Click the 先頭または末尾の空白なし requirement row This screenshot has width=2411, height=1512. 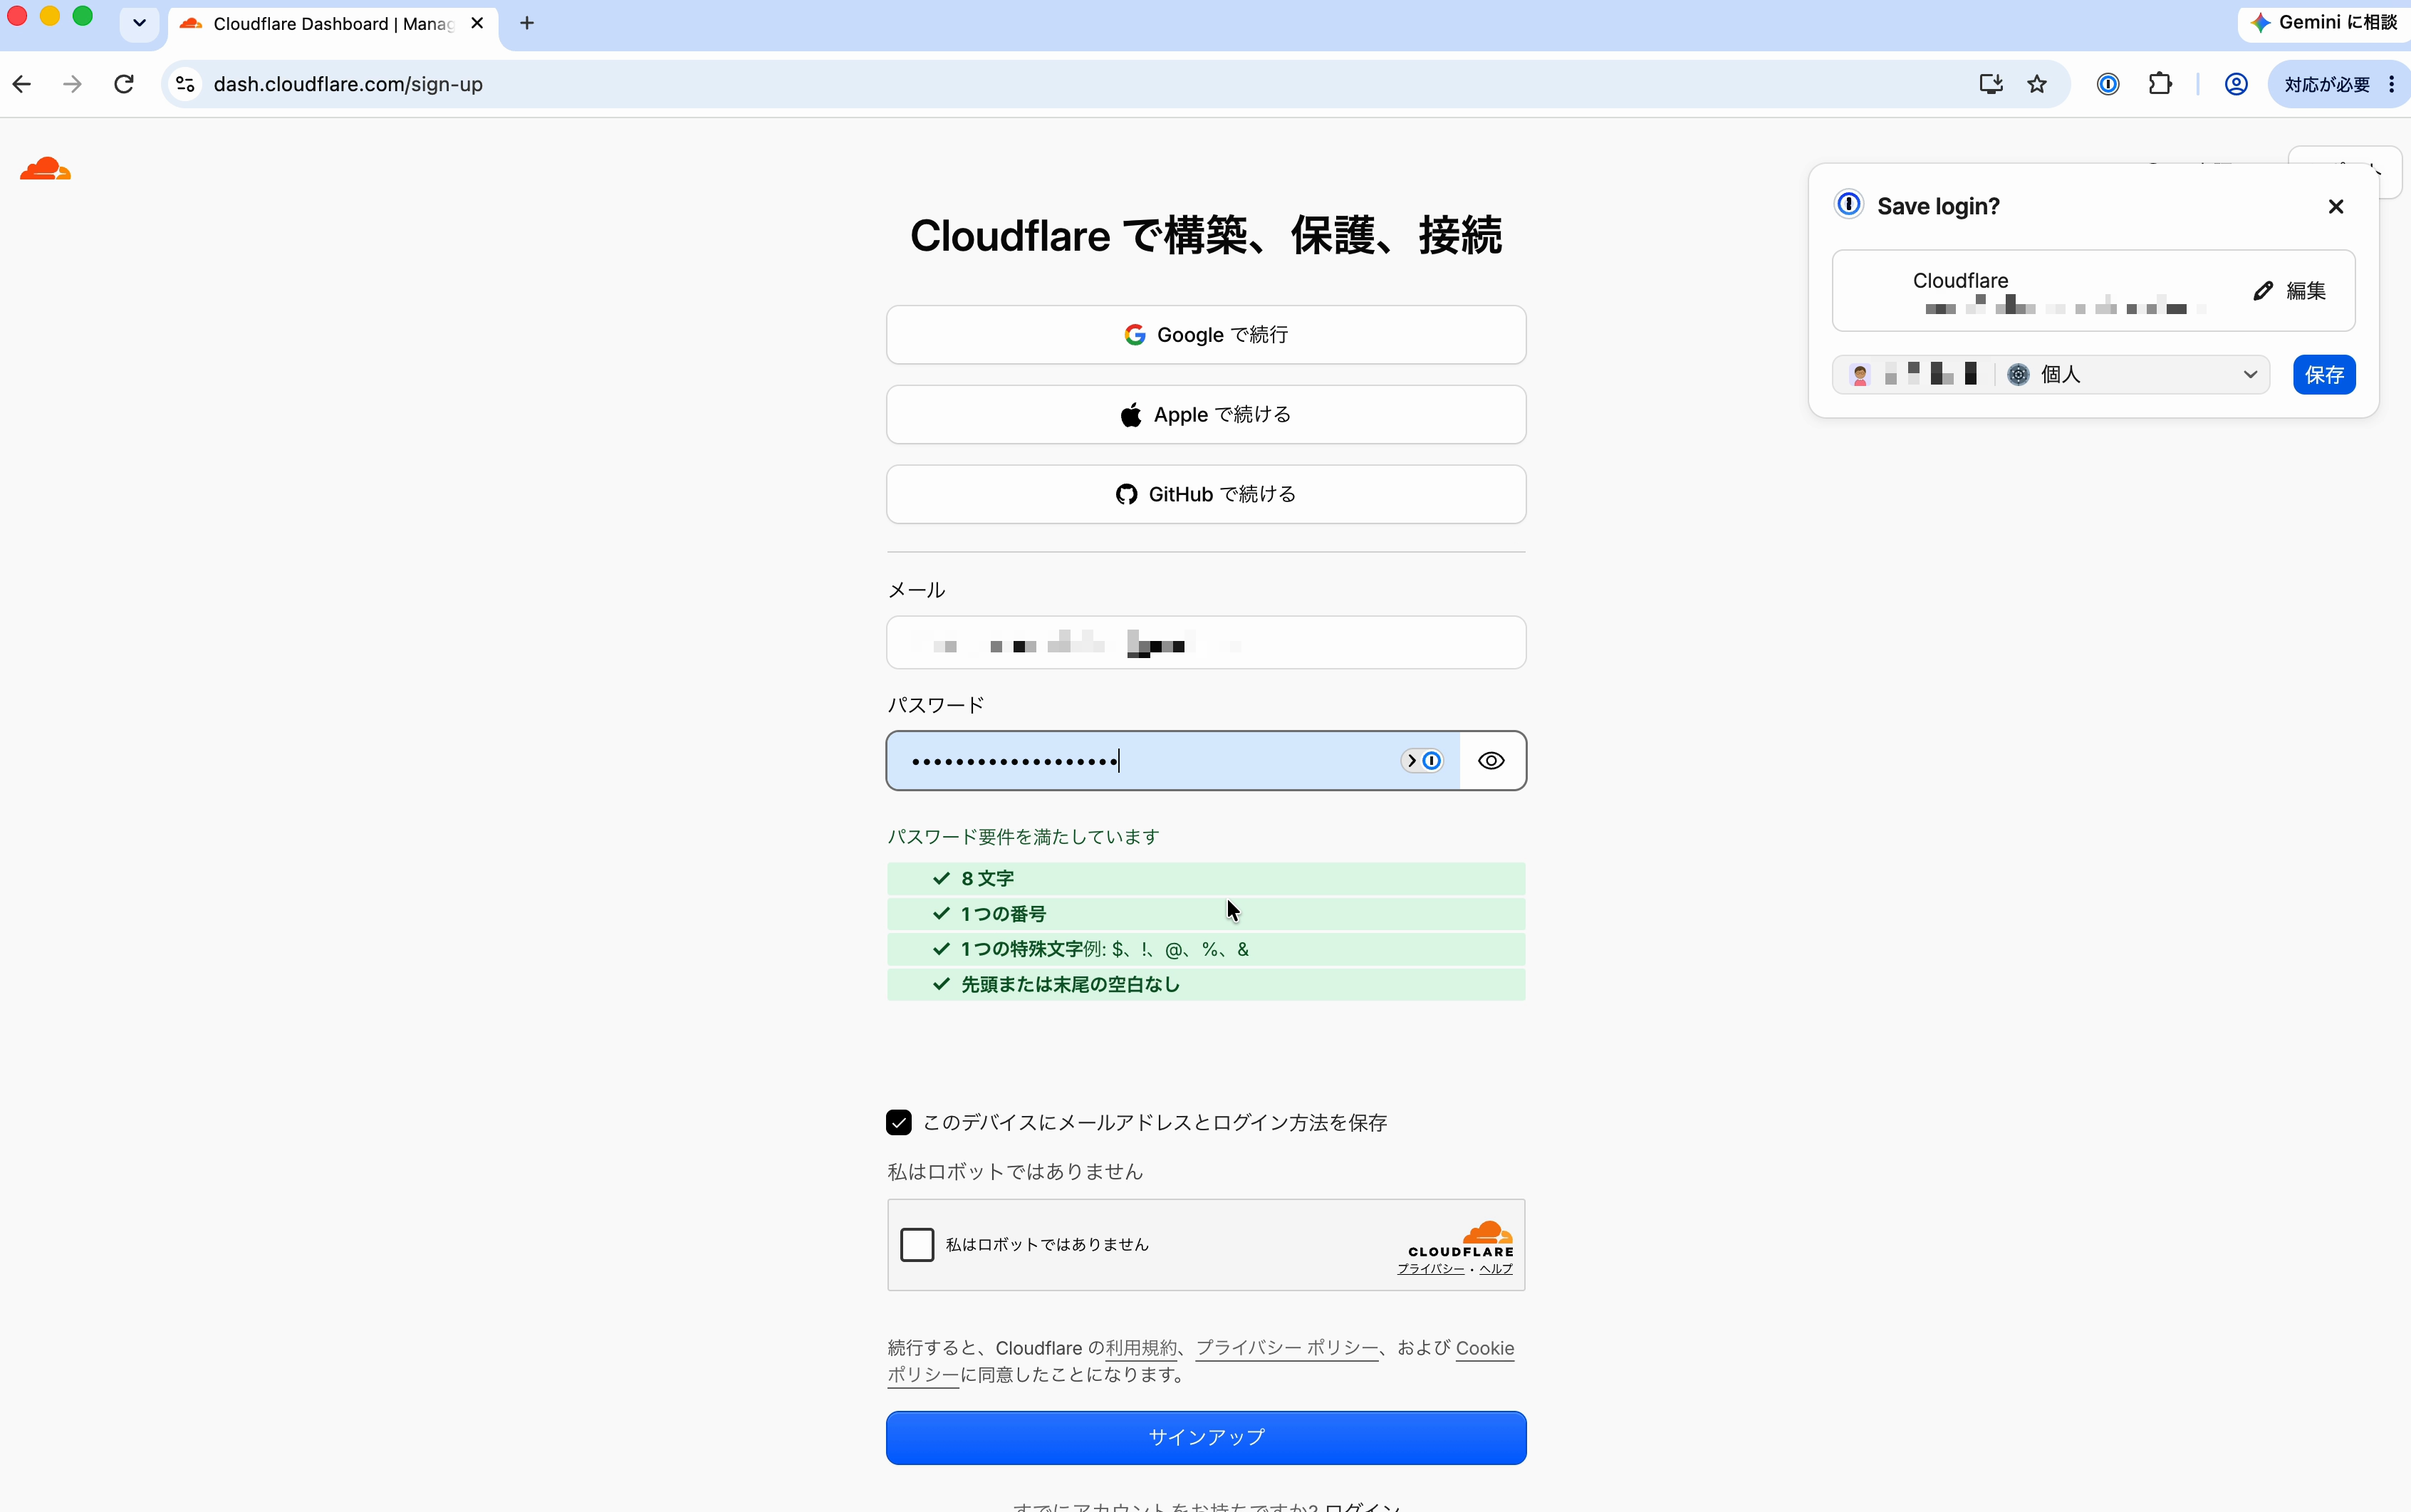pos(1206,984)
